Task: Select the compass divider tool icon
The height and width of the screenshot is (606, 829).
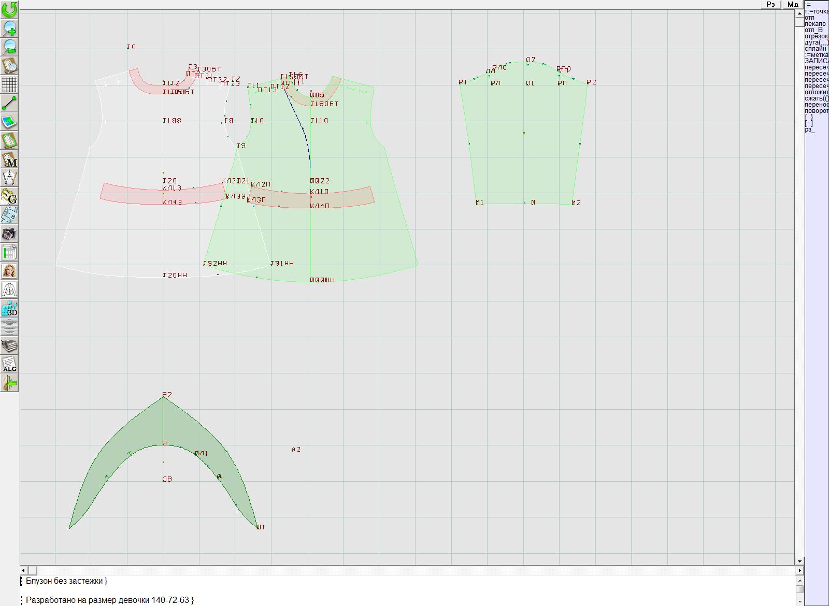Action: point(9,178)
